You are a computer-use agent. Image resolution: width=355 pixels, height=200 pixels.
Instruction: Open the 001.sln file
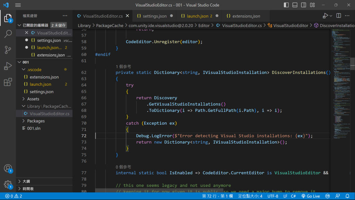coord(44,128)
